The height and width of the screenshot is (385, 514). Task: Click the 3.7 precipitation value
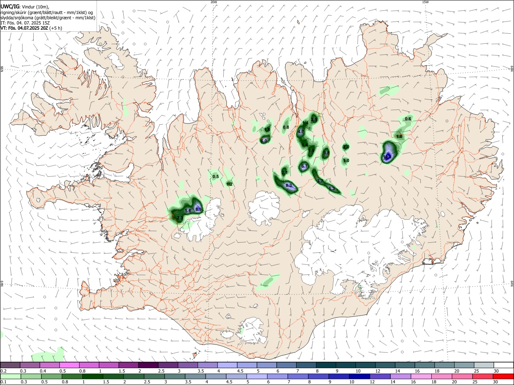click(320, 181)
